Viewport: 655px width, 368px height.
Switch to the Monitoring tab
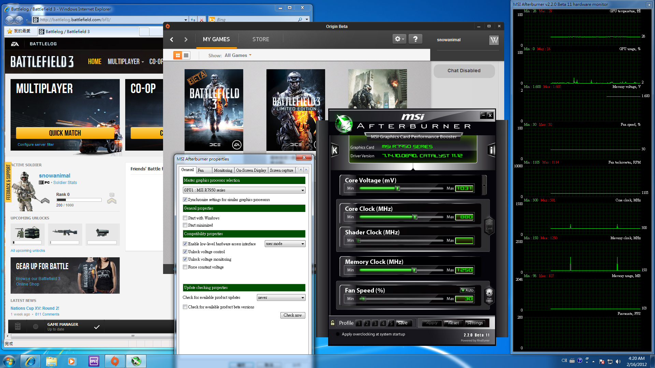223,170
